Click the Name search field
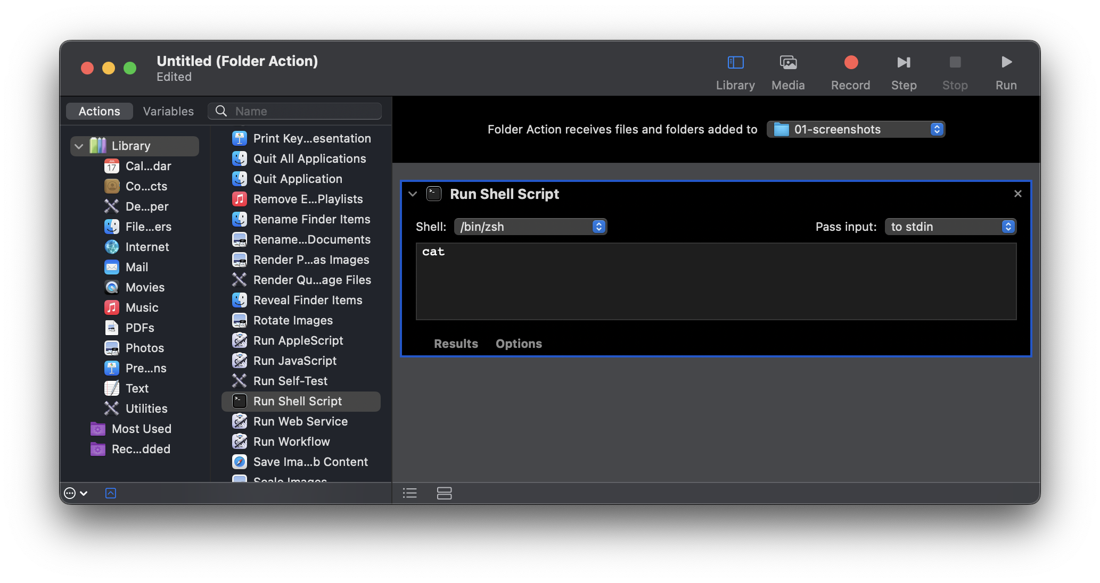This screenshot has height=583, width=1100. (303, 111)
